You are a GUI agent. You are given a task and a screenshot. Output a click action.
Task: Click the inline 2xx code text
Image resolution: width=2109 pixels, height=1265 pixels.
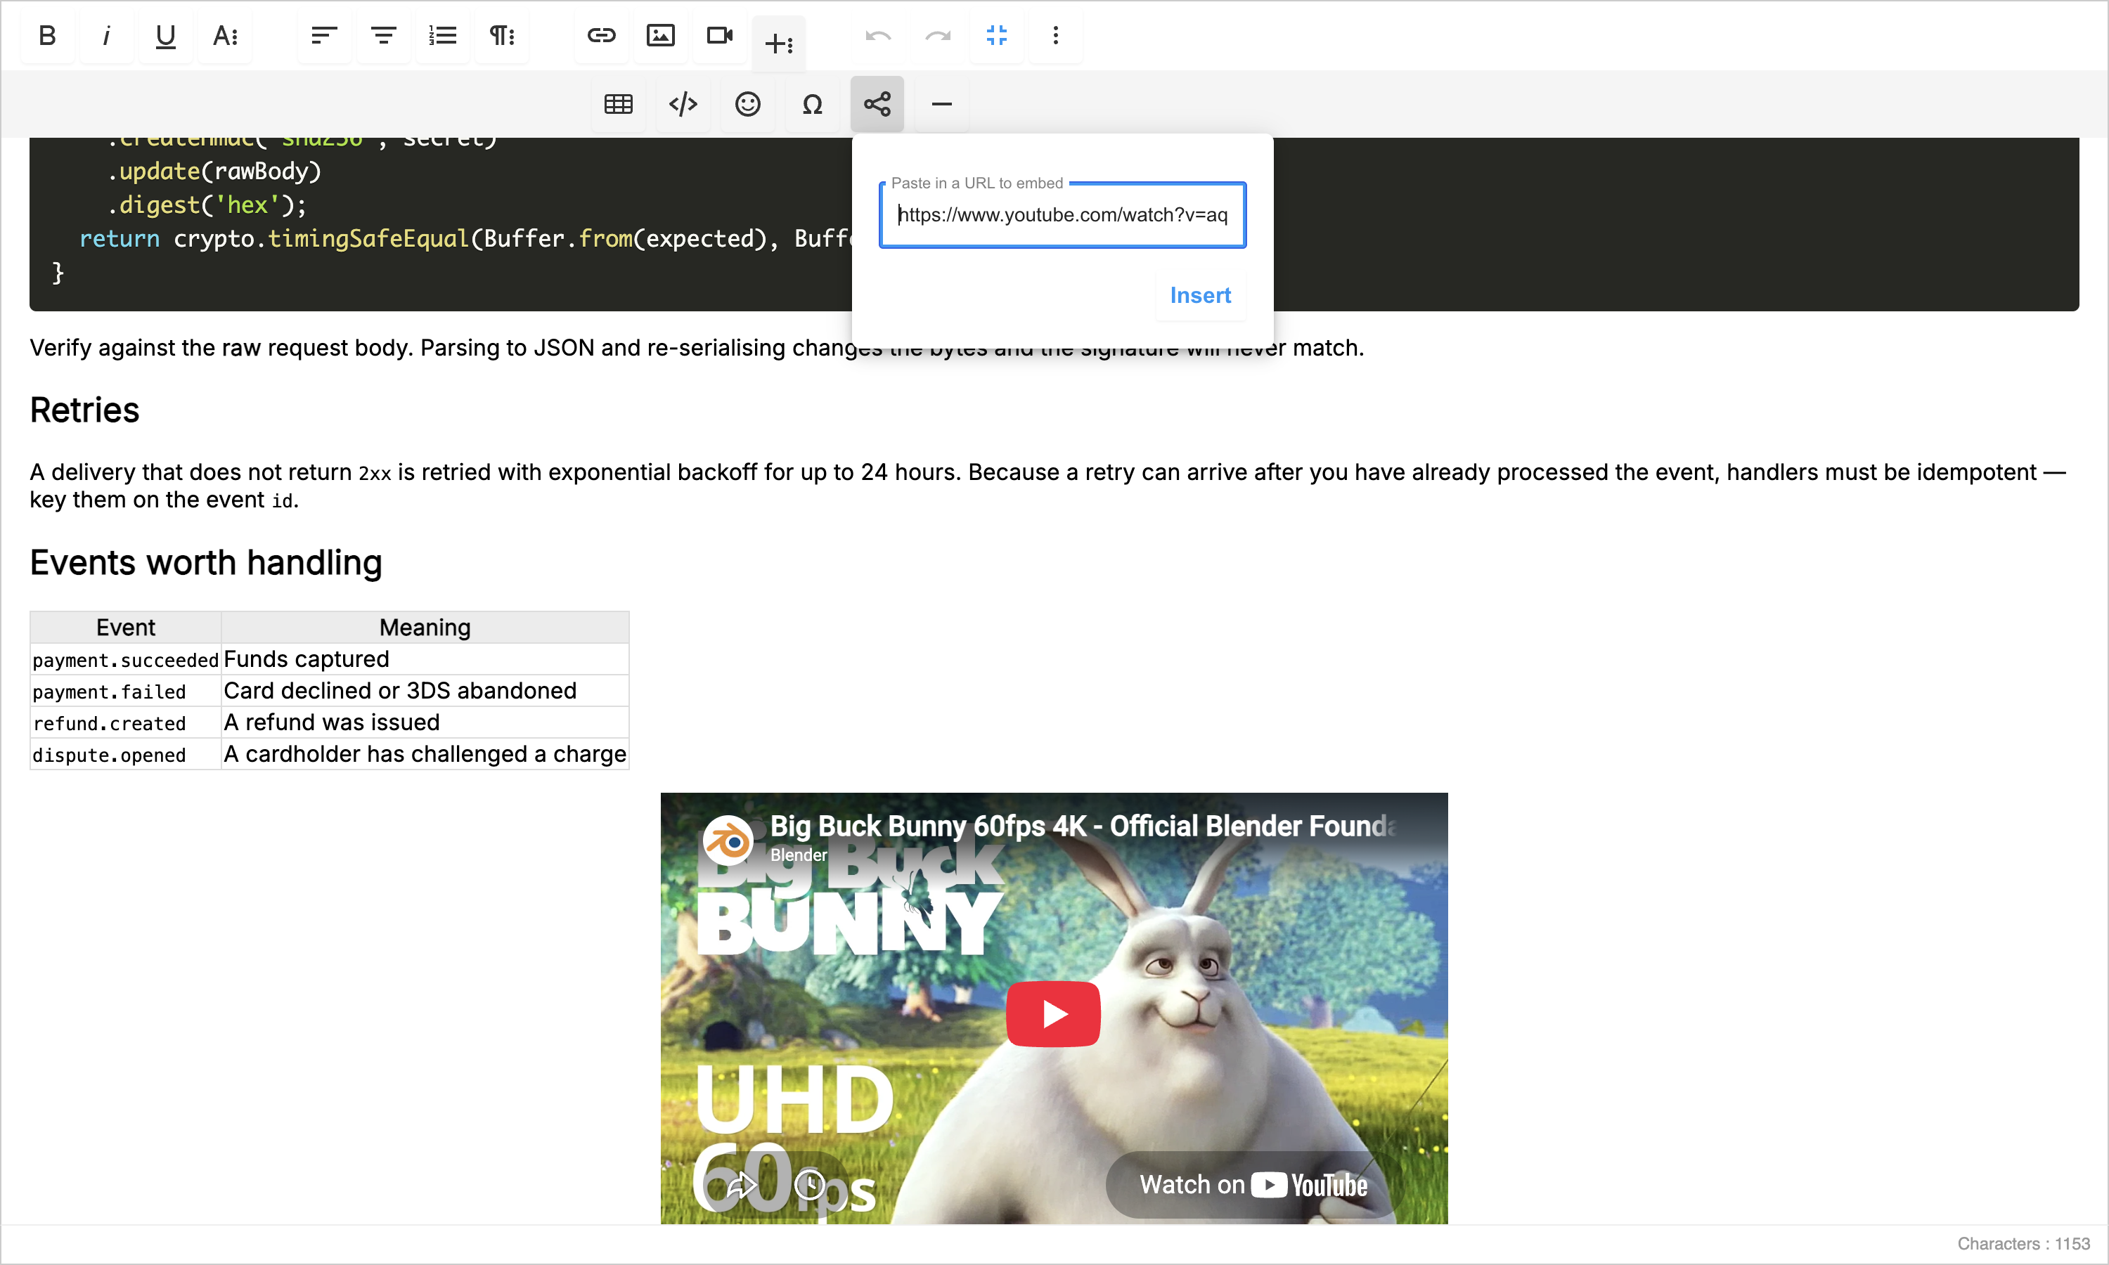click(374, 473)
